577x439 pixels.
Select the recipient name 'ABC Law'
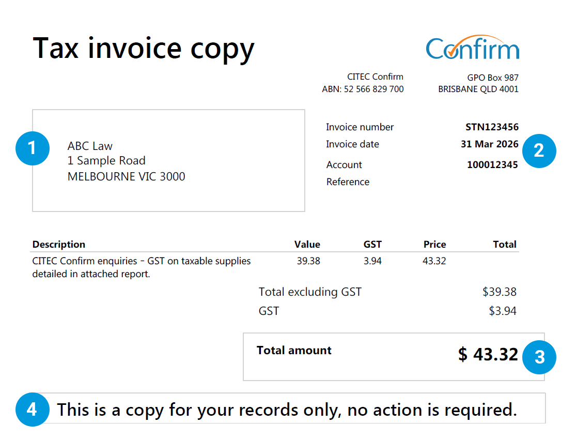(x=90, y=146)
